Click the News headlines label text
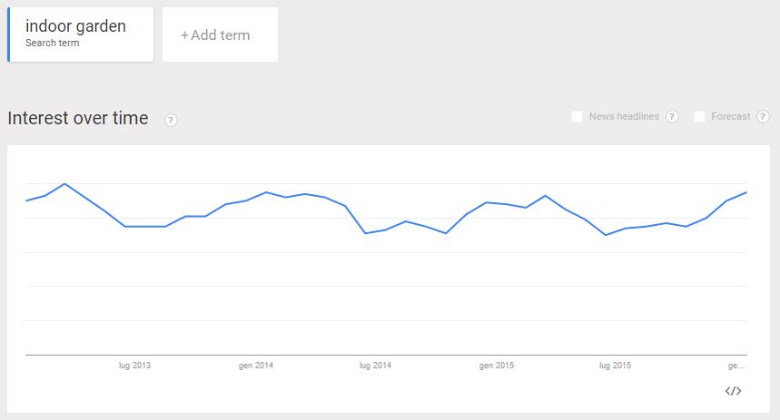Viewport: 780px width, 420px height. point(624,116)
